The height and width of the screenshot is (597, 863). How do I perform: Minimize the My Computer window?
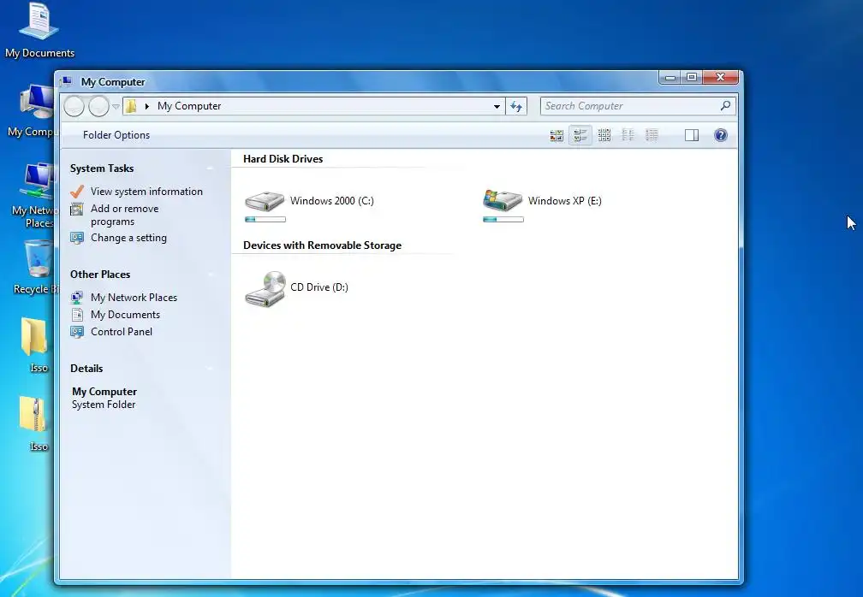point(670,78)
